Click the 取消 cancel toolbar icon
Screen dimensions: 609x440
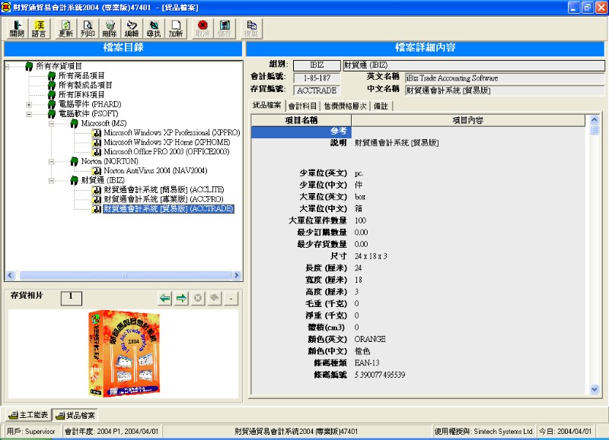[x=202, y=29]
